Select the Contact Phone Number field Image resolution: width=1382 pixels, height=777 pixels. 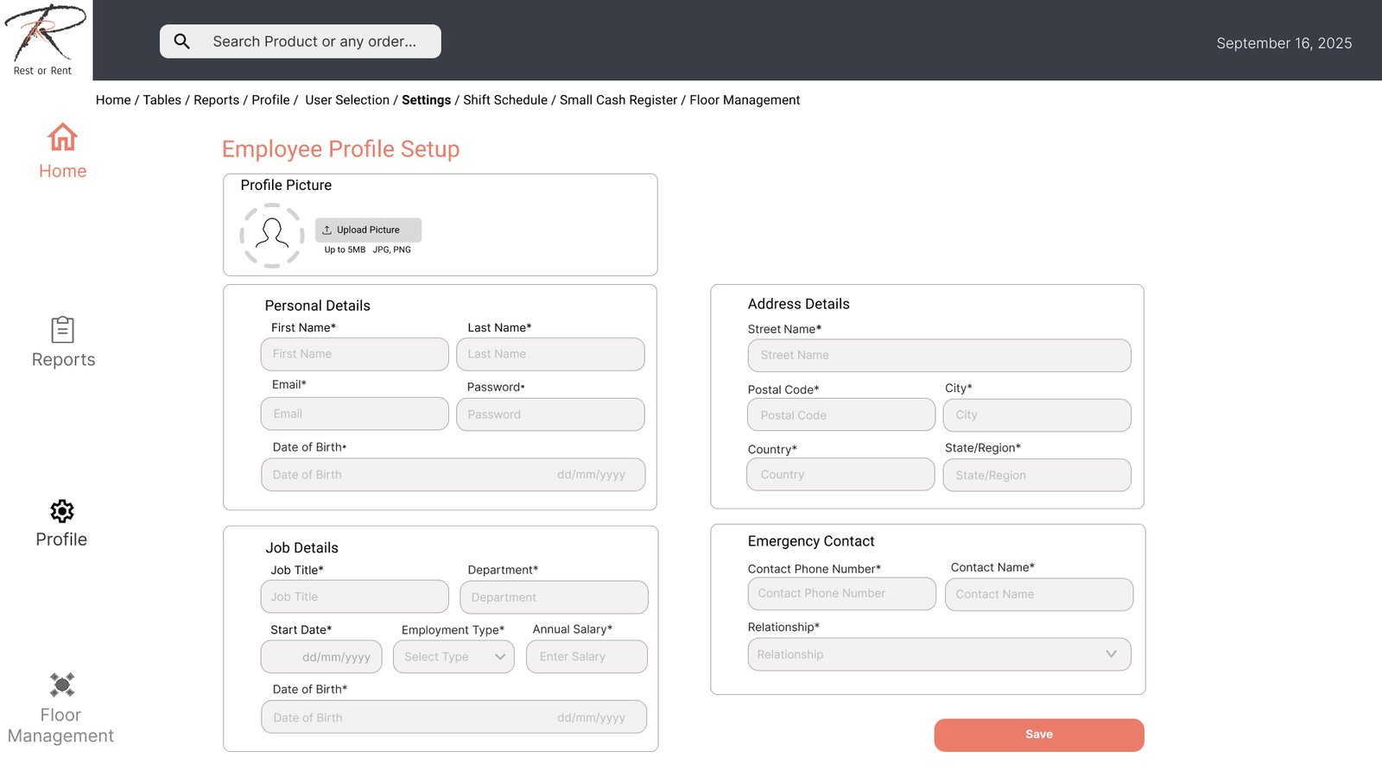(x=841, y=594)
